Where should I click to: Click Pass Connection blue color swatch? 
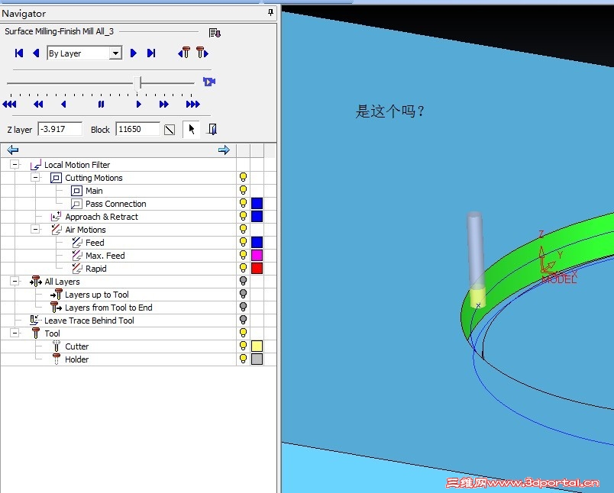point(257,204)
